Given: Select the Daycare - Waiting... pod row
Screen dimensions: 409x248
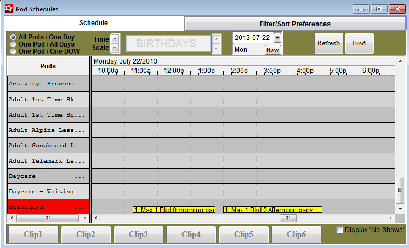Looking at the screenshot, I should click(x=48, y=192).
